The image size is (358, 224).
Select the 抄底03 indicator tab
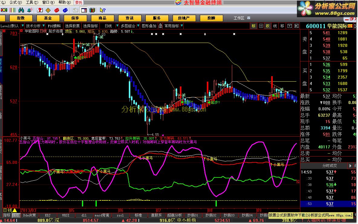[229, 215]
